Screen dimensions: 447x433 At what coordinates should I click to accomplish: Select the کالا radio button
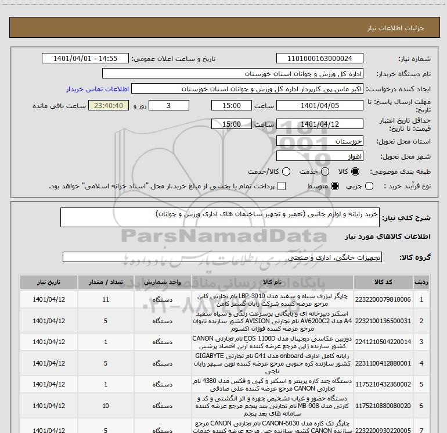pyautogui.click(x=355, y=171)
